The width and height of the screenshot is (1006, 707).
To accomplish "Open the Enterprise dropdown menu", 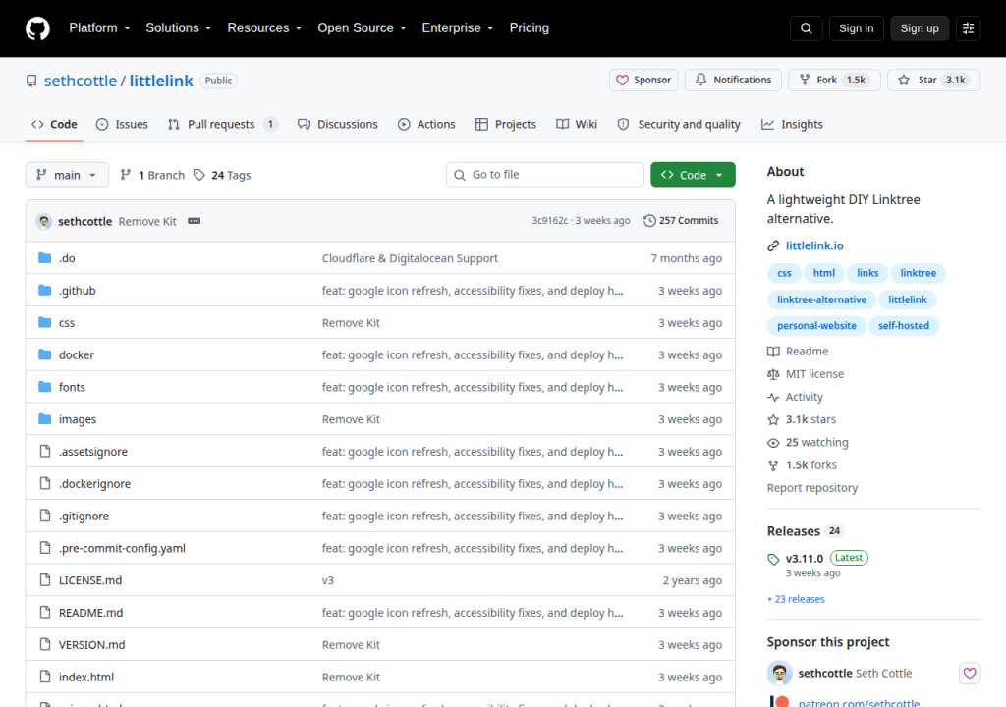I will pos(458,28).
